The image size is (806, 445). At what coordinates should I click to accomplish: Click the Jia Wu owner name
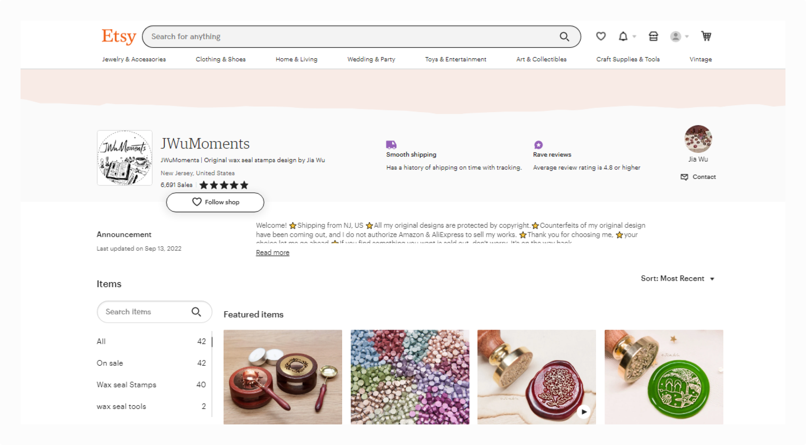tap(698, 159)
